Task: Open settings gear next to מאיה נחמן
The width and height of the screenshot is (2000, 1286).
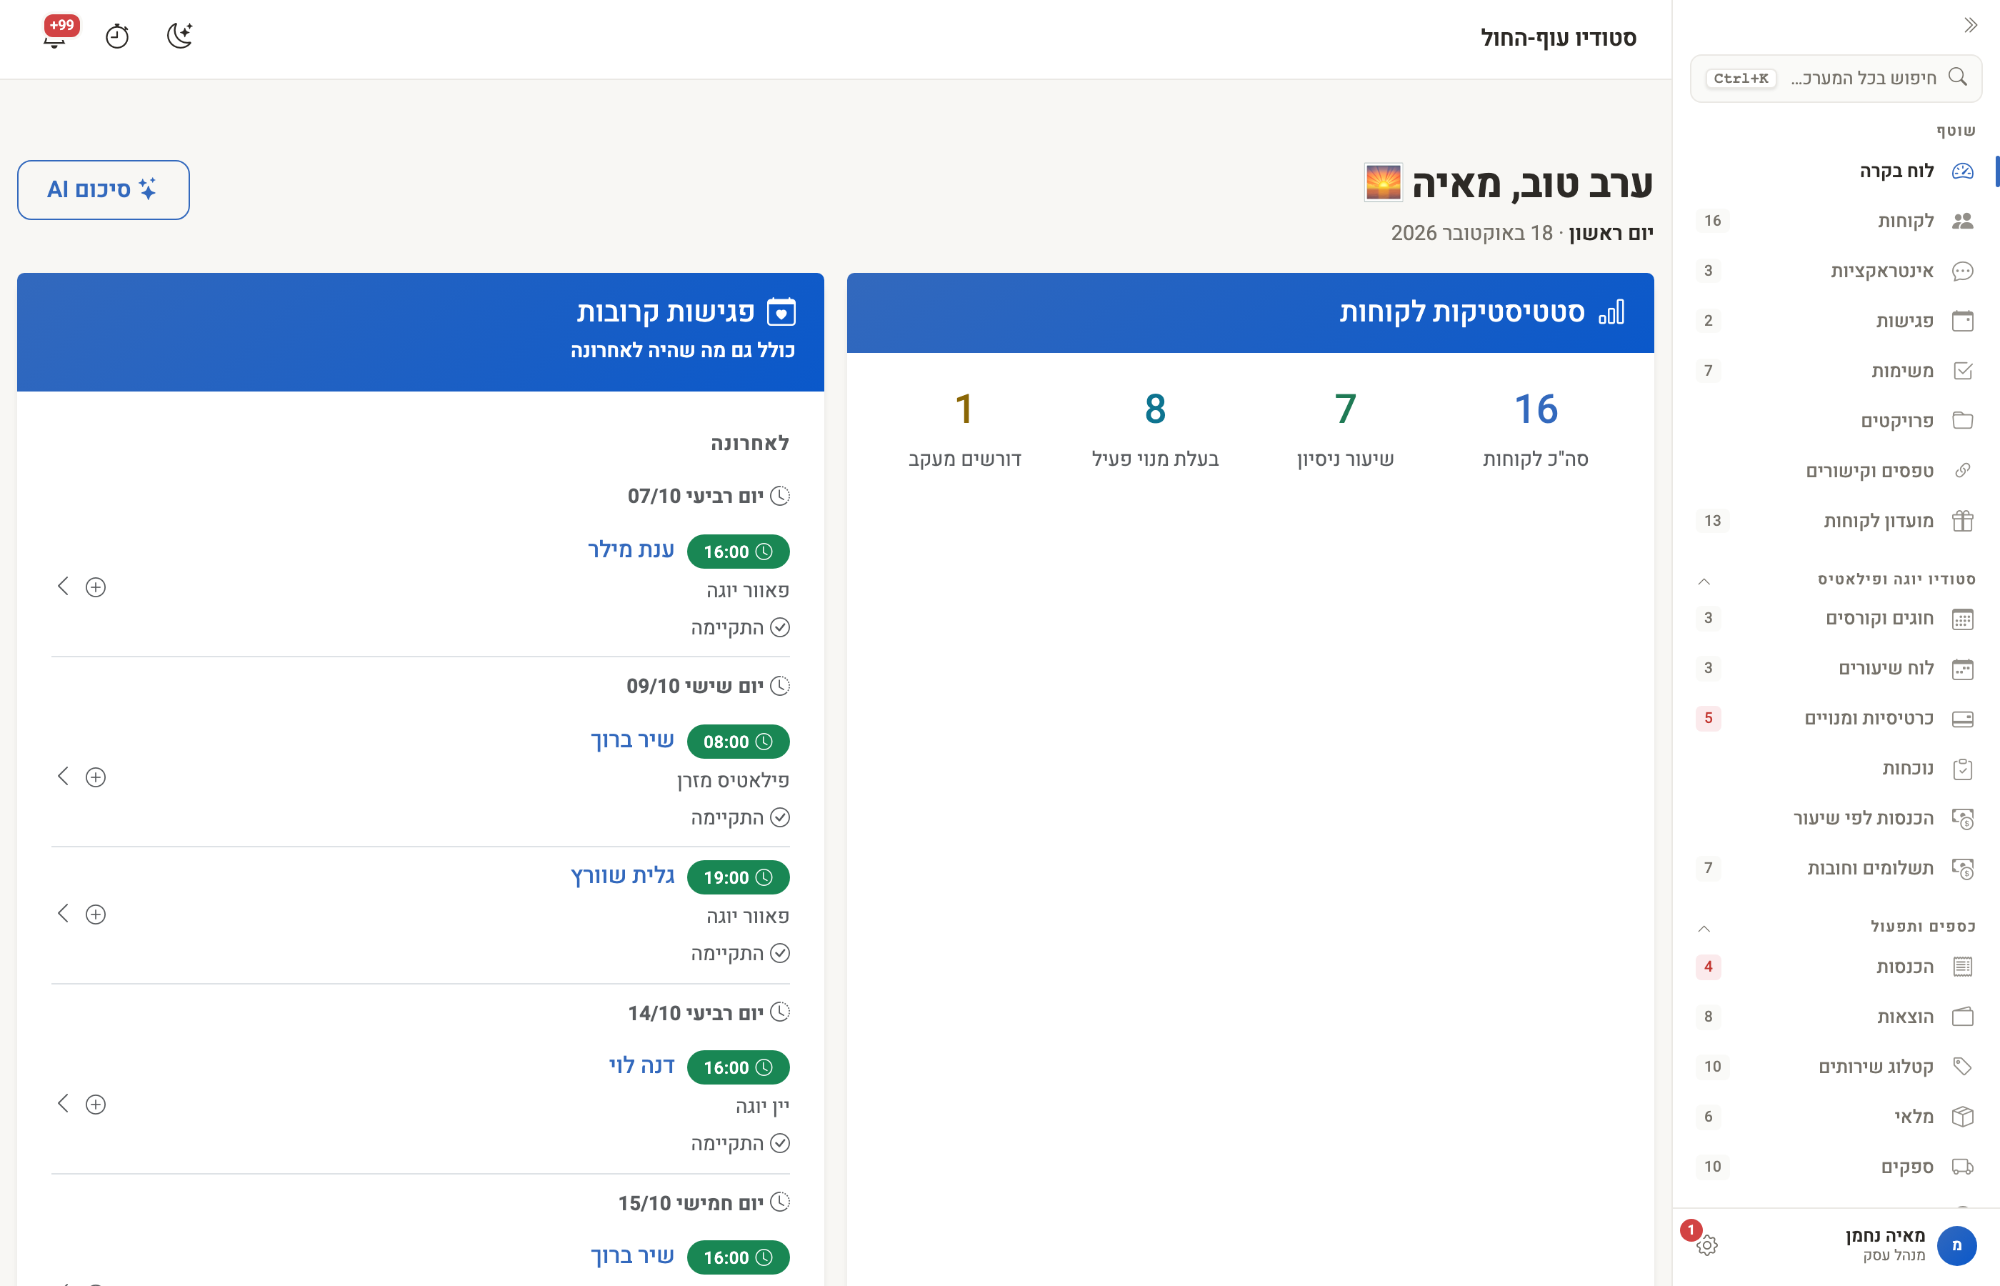Action: tap(1707, 1245)
